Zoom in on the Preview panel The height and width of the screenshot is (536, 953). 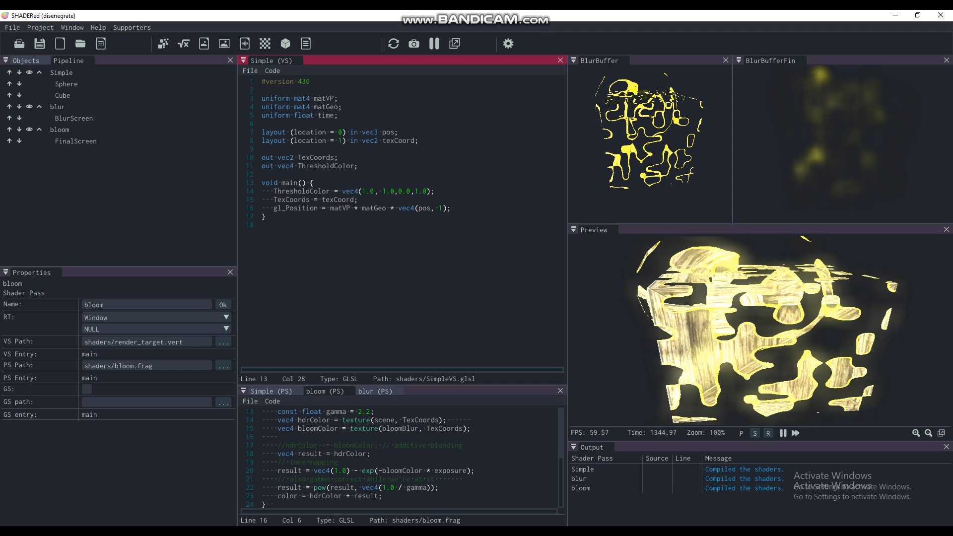[x=916, y=433]
